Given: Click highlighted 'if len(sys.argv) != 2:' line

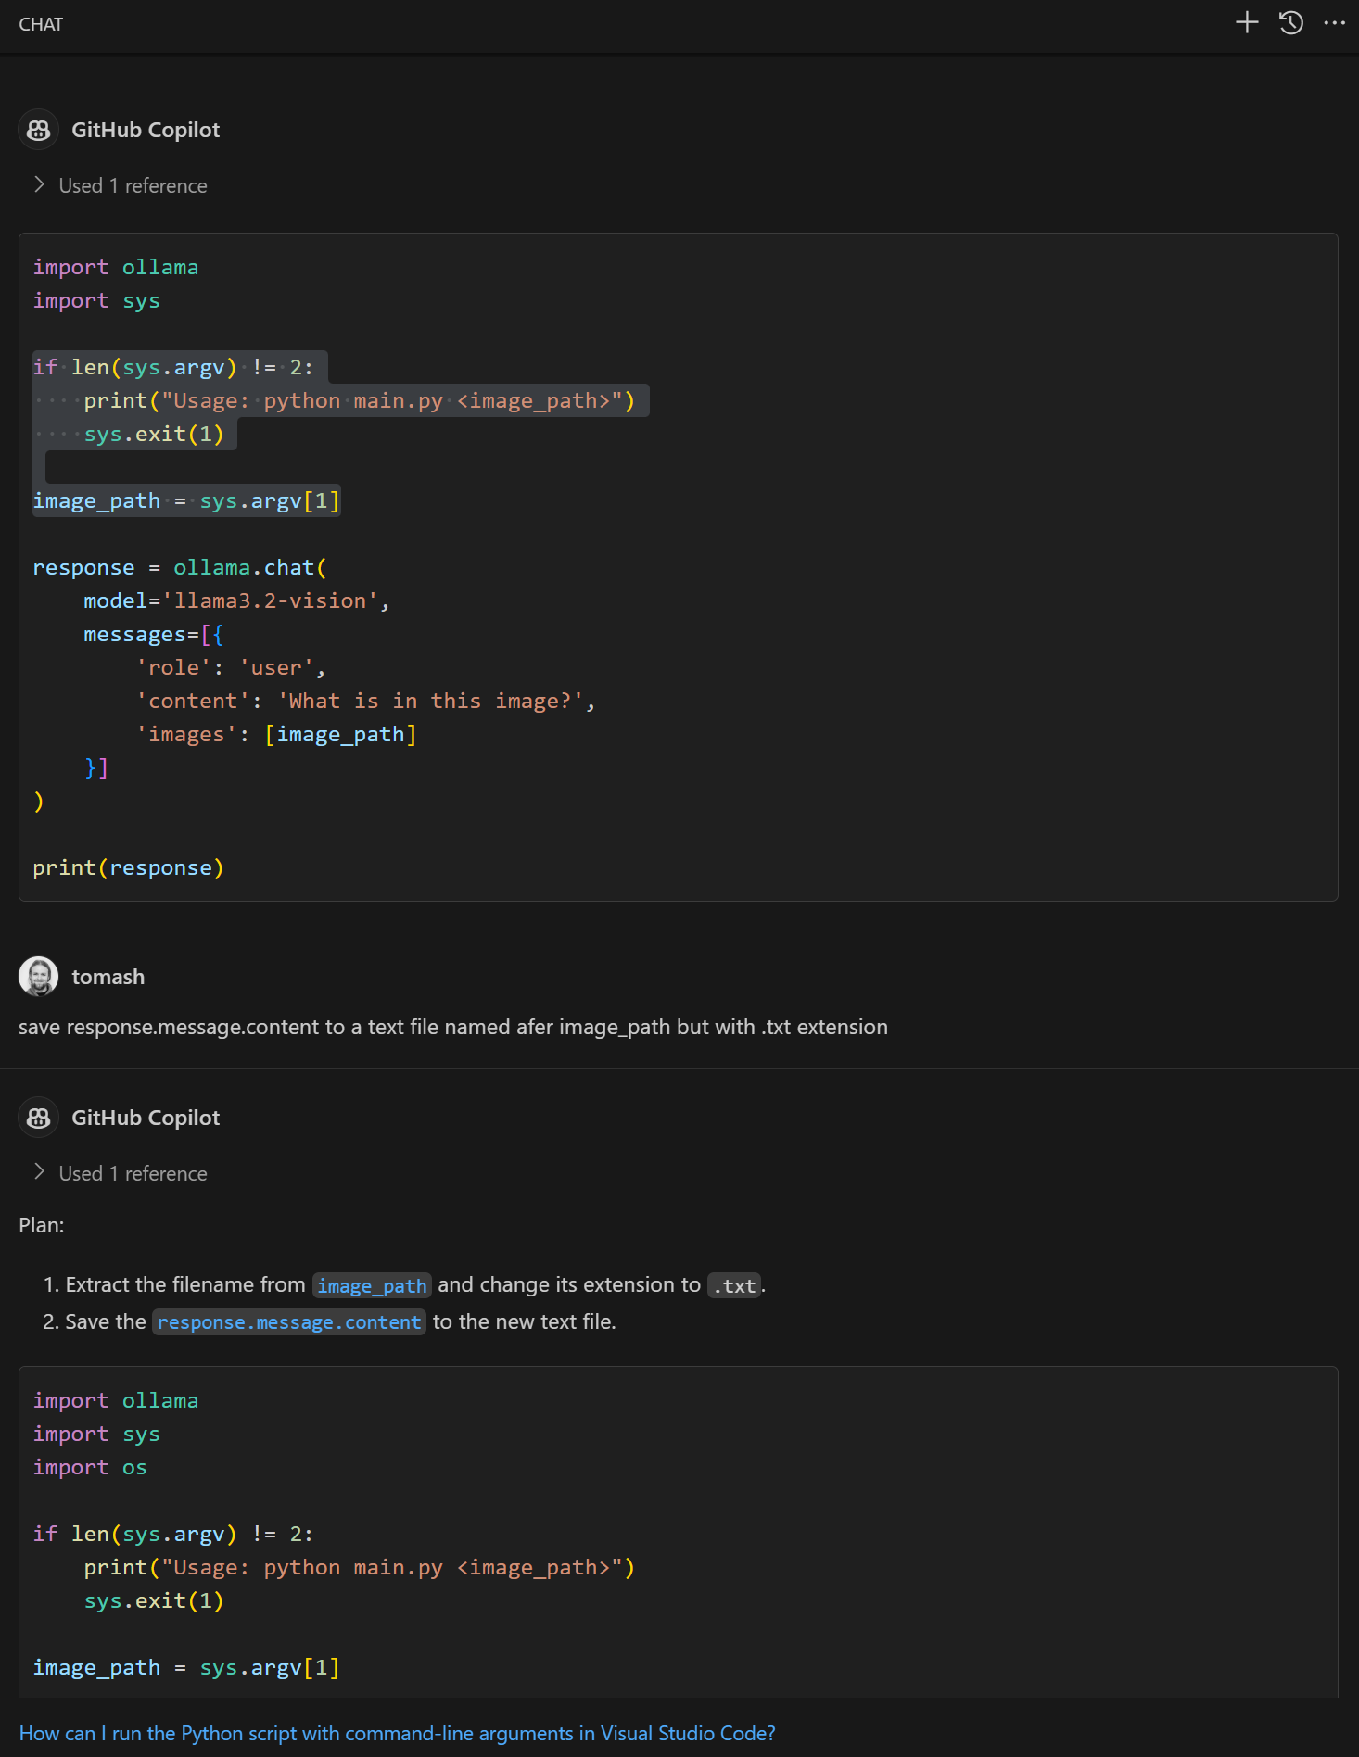Looking at the screenshot, I should [173, 367].
